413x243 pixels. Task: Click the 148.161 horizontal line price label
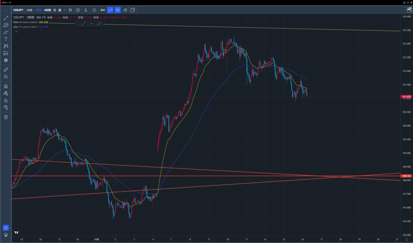click(x=406, y=176)
